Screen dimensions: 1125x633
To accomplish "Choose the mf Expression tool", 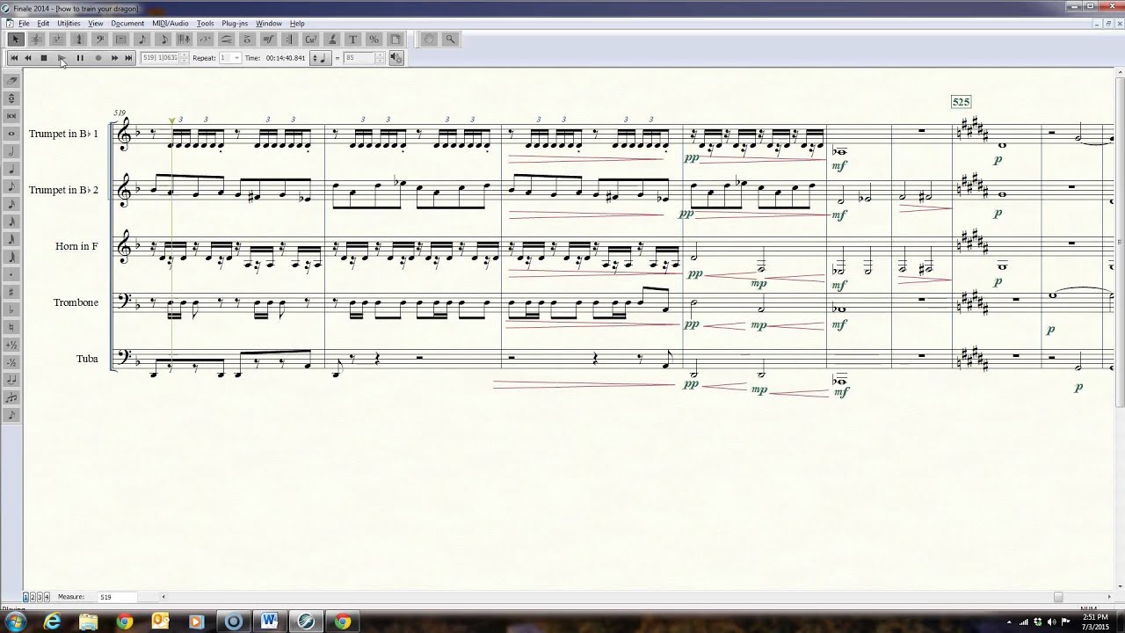I will (x=268, y=39).
